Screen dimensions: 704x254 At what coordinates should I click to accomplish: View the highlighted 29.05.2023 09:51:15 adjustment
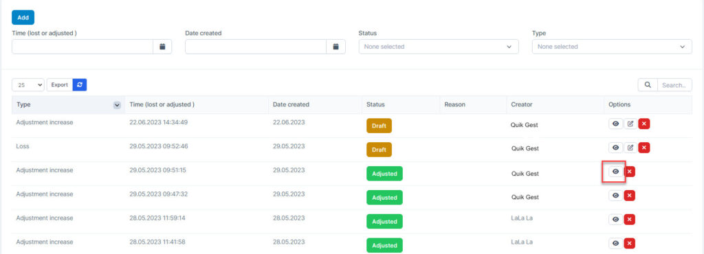(x=616, y=172)
